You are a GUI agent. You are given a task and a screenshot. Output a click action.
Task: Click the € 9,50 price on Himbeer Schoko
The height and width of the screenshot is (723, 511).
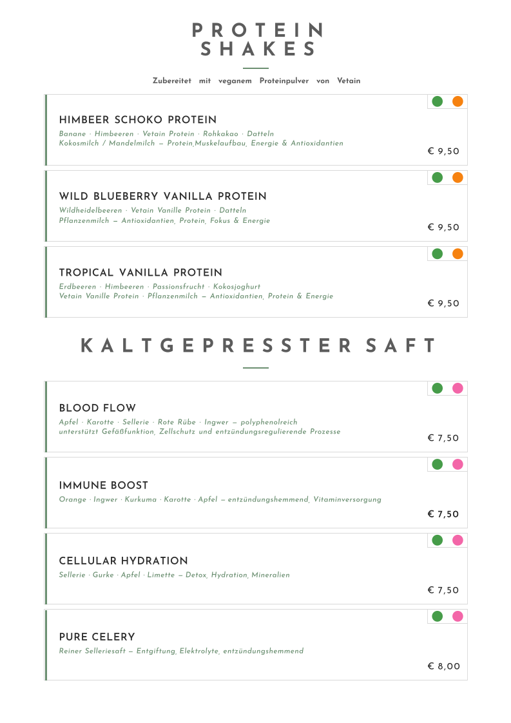(x=444, y=151)
